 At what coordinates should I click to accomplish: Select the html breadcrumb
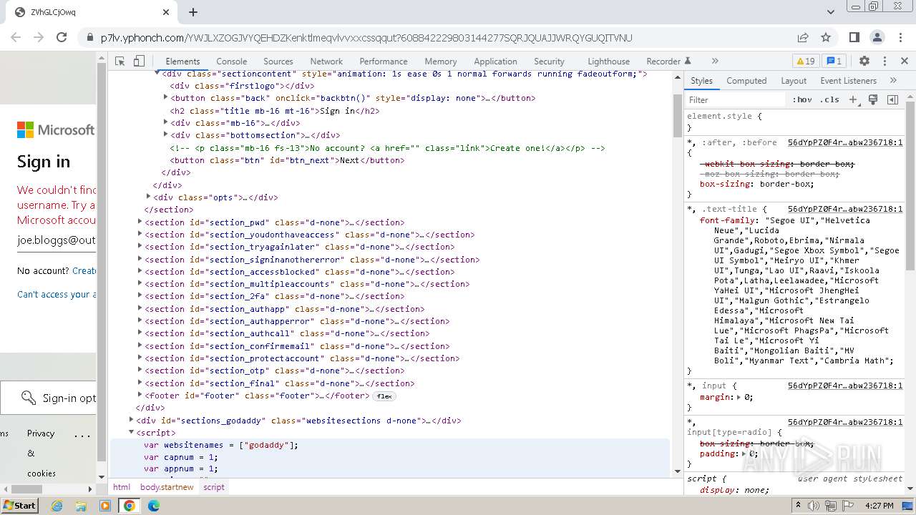coord(122,487)
